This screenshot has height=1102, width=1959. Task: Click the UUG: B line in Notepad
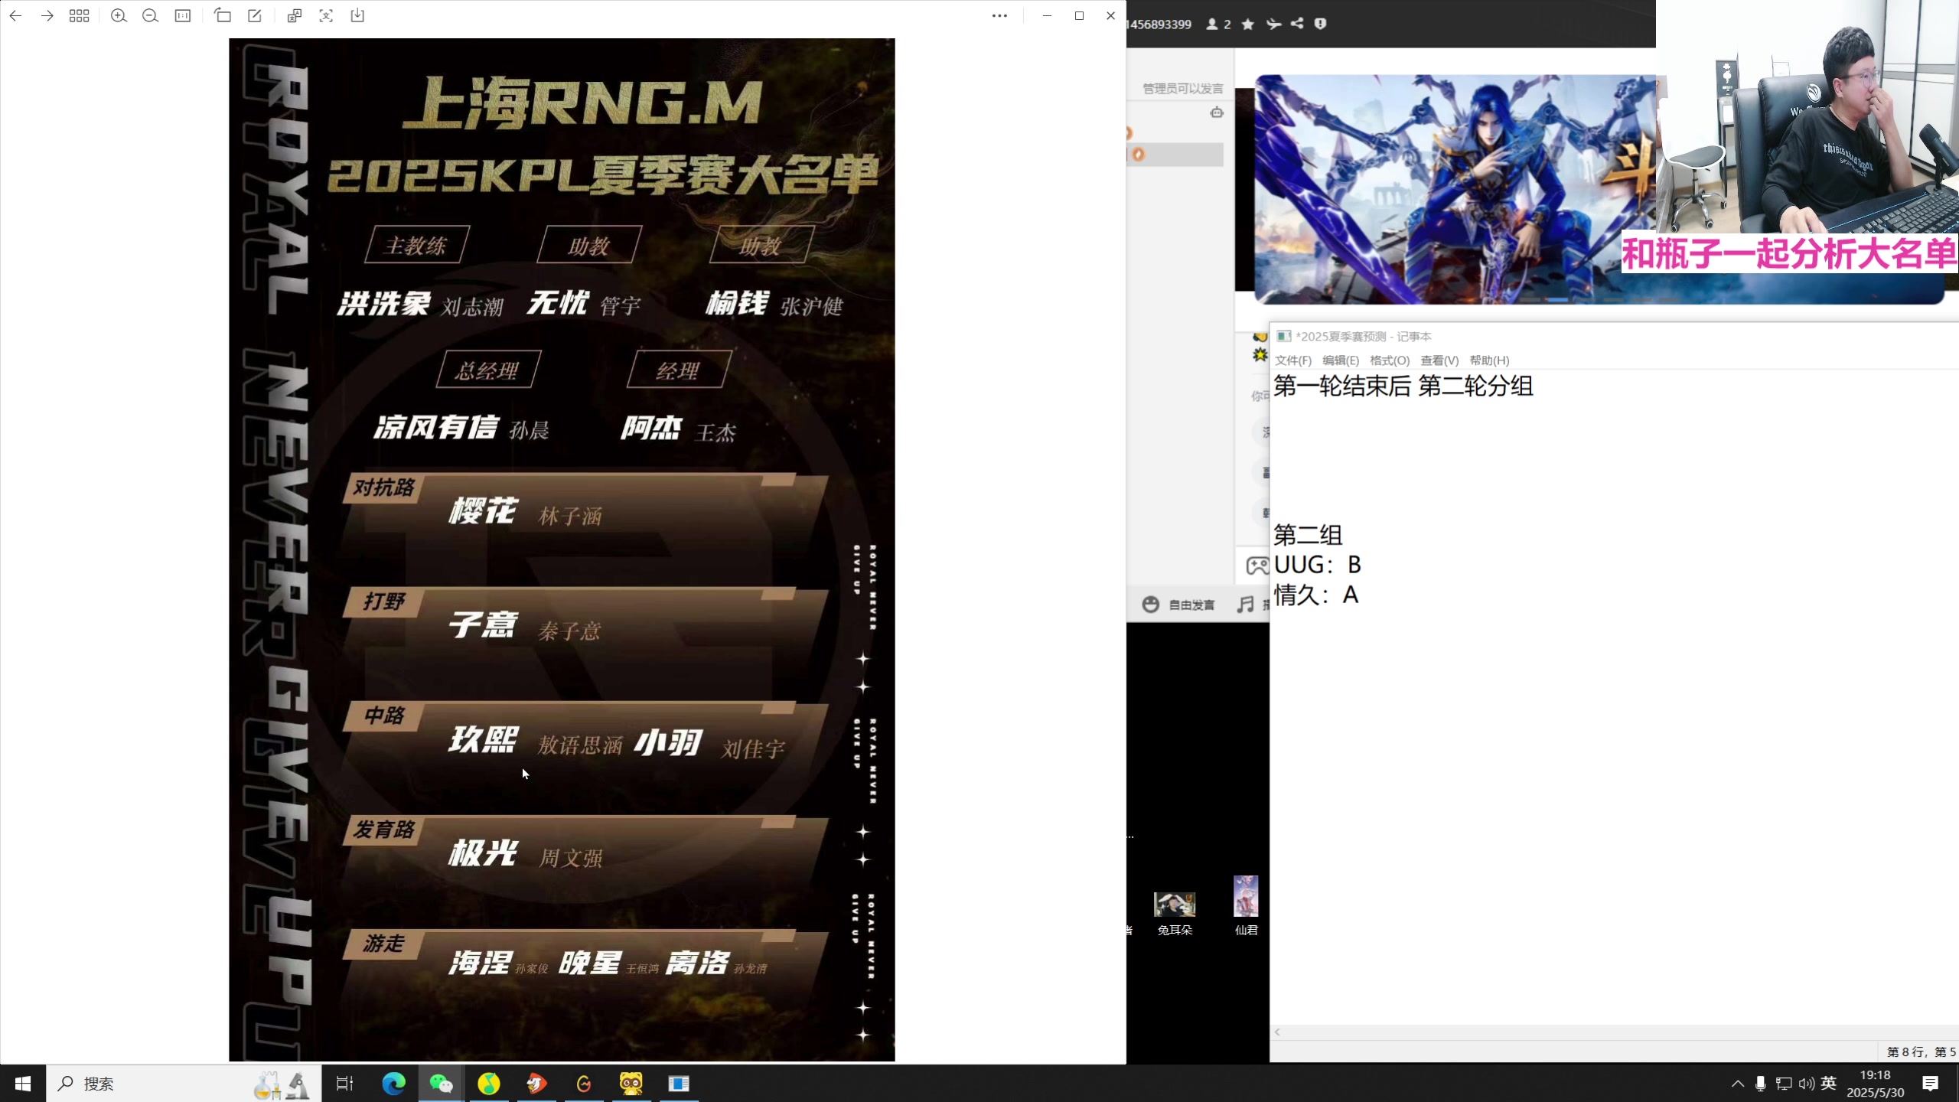tap(1318, 565)
